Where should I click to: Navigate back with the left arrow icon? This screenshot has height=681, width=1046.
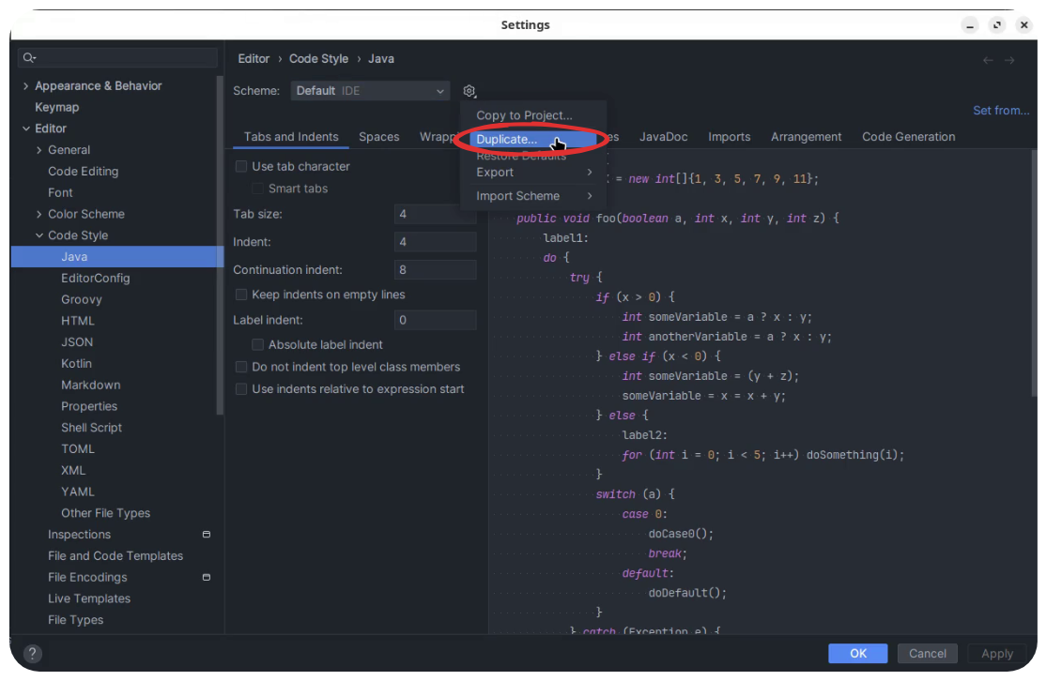click(x=988, y=60)
